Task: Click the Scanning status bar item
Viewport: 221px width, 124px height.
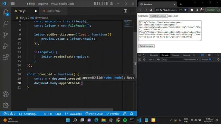Action: (x=28, y=114)
